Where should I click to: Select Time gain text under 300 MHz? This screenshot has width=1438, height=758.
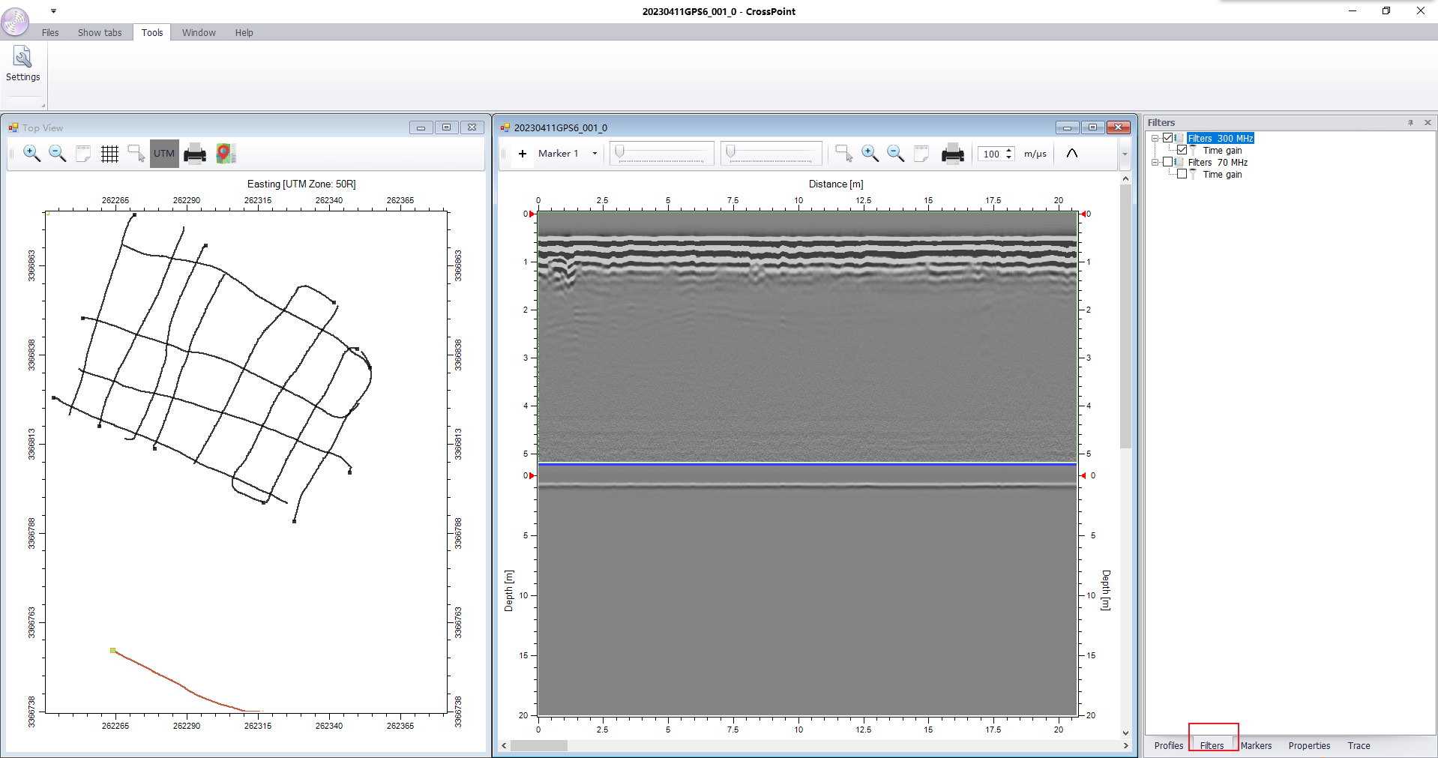click(1222, 151)
